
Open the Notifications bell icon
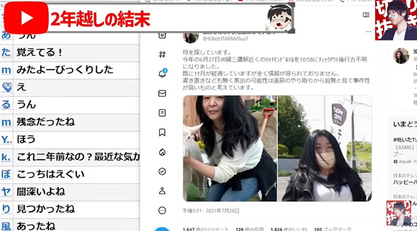163,73
